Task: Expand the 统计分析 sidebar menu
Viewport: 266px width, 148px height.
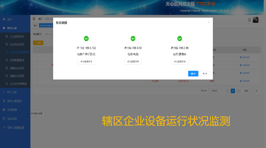Action: coord(15,92)
